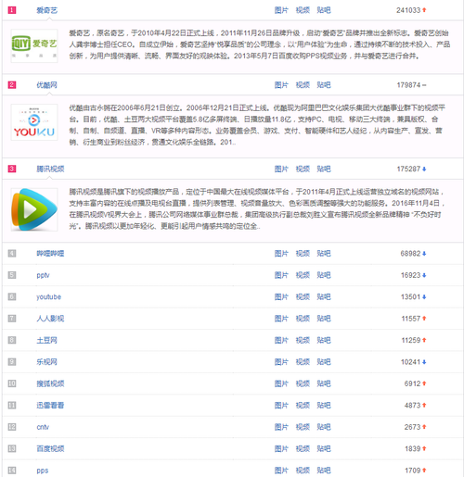Open the 哔哩哔哩 ranking entry link
The width and height of the screenshot is (464, 477).
click(50, 254)
